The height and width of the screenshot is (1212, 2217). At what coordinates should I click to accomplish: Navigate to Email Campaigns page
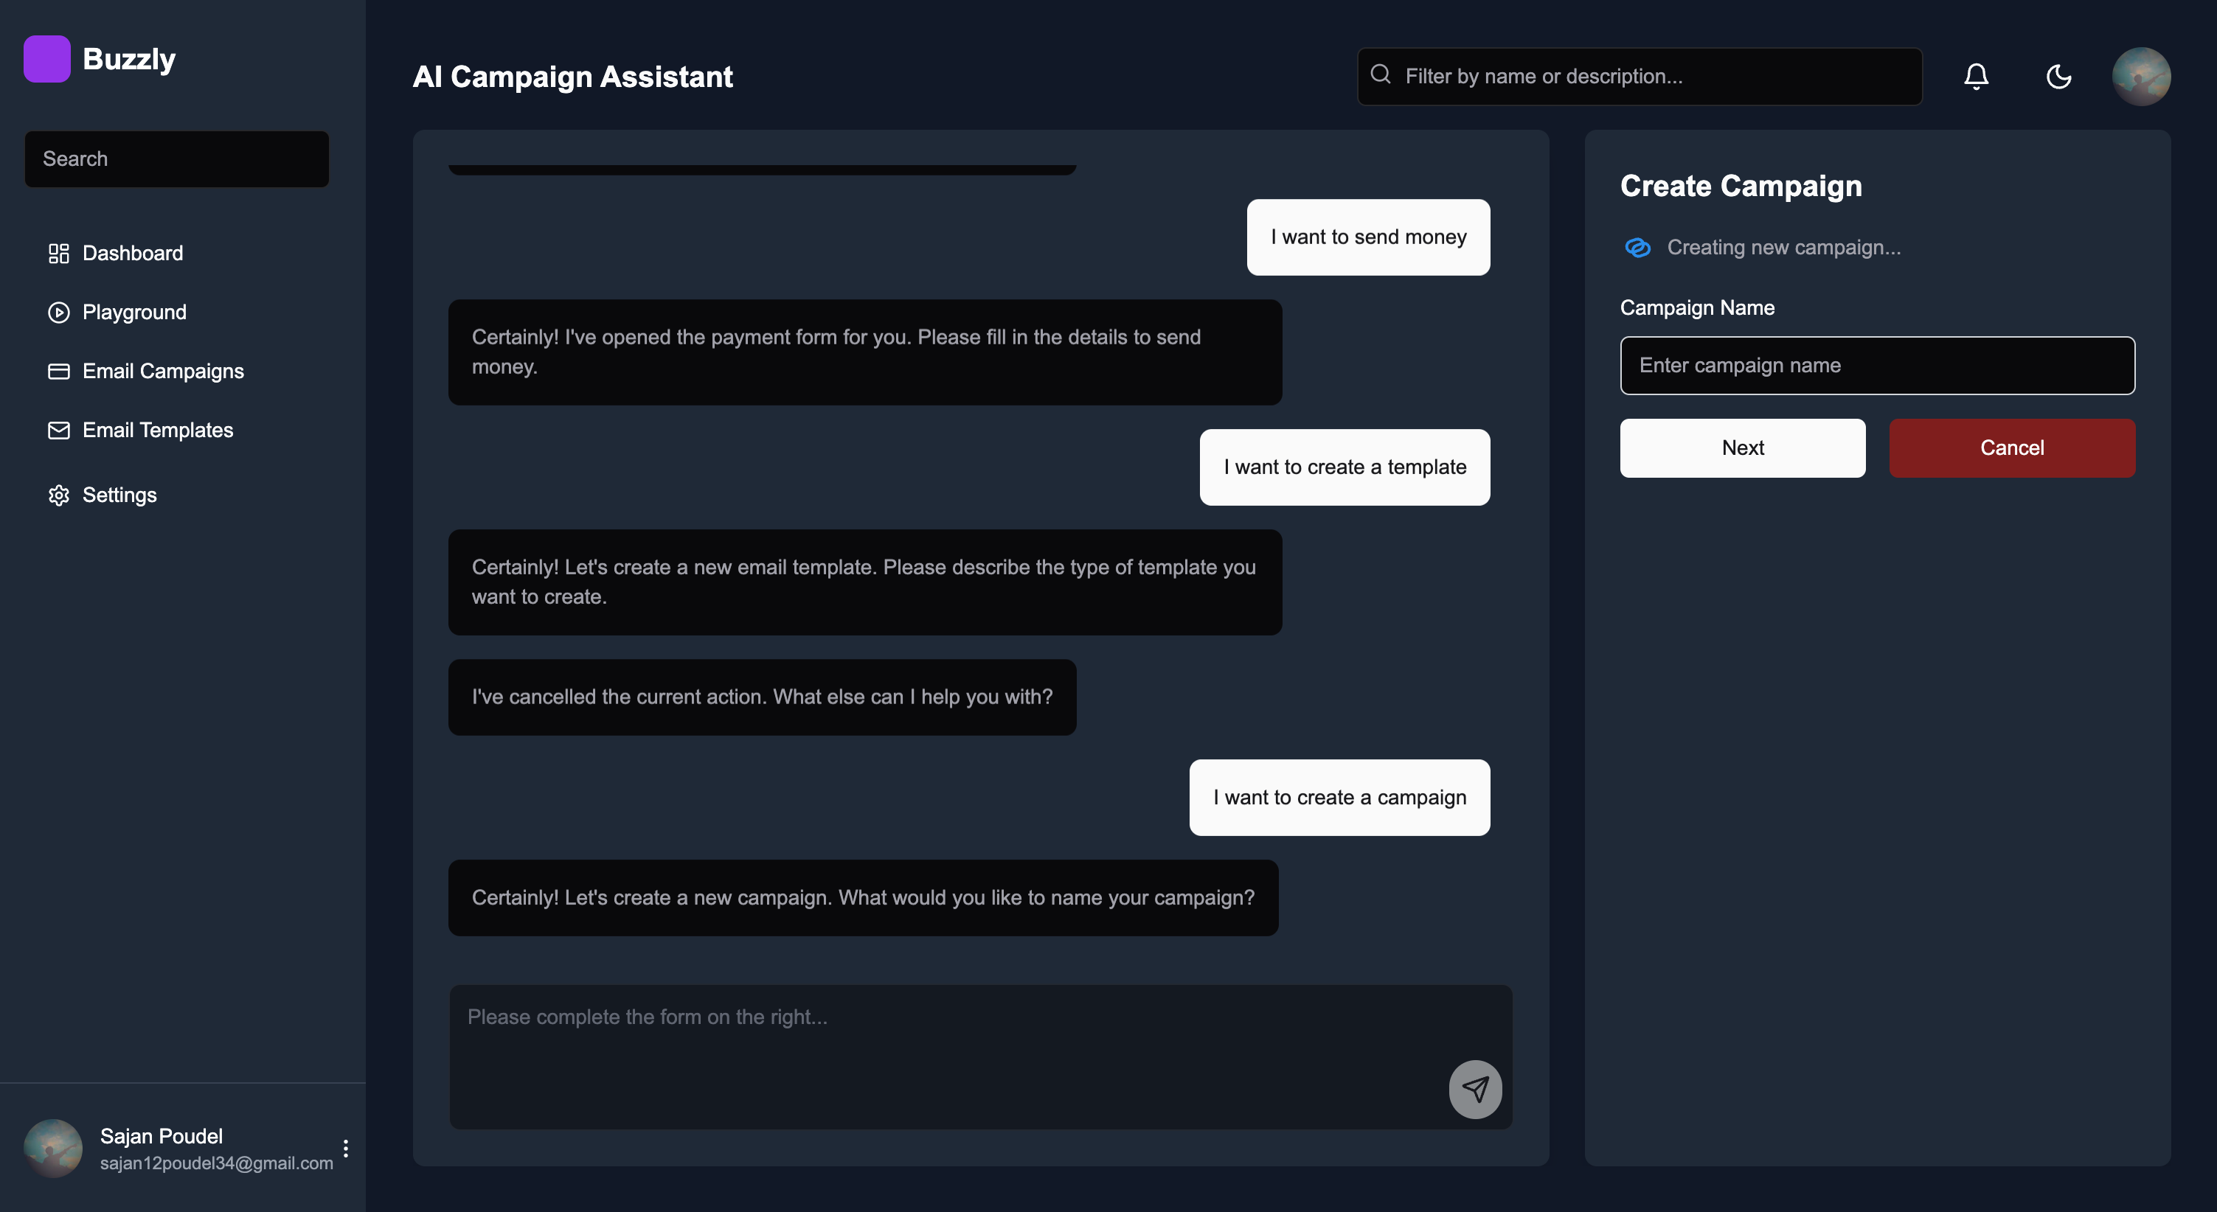[163, 372]
